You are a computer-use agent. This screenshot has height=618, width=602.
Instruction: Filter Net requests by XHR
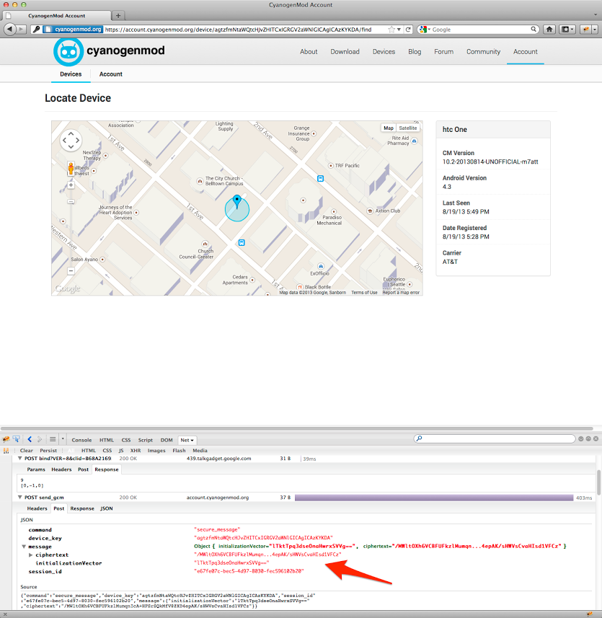click(x=136, y=451)
